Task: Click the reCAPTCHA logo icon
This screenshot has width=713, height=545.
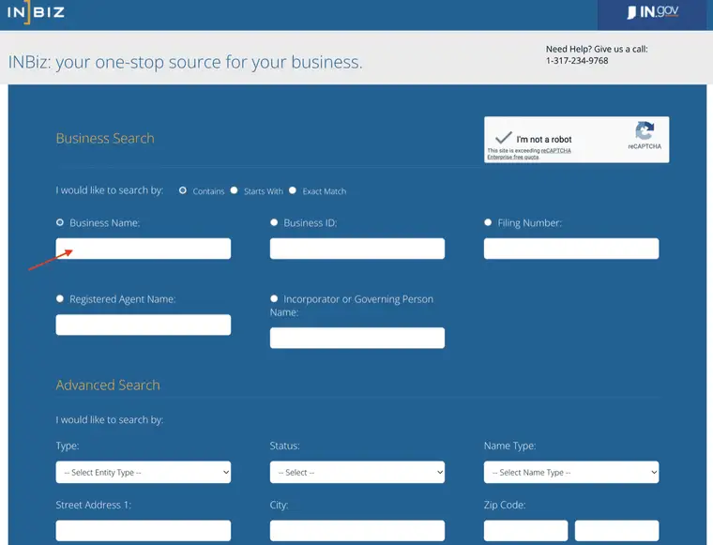Action: tap(645, 131)
